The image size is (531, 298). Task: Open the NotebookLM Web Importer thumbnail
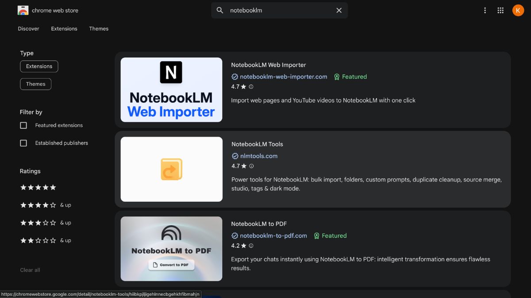click(x=171, y=90)
